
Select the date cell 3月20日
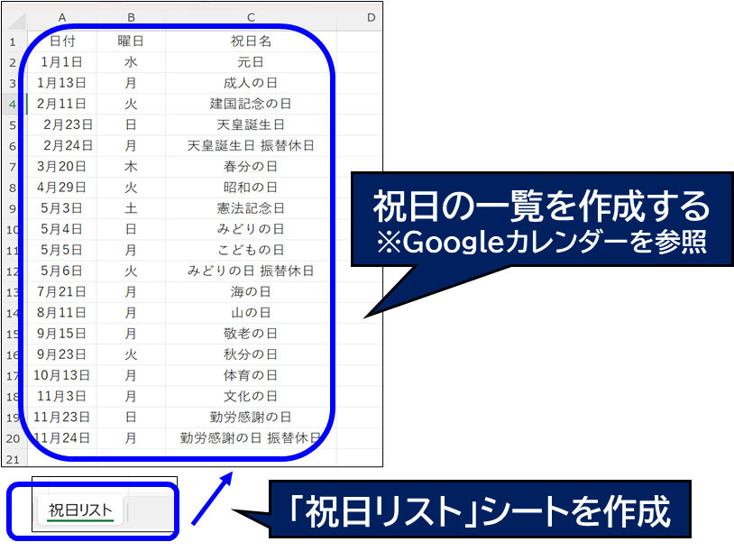(x=62, y=166)
